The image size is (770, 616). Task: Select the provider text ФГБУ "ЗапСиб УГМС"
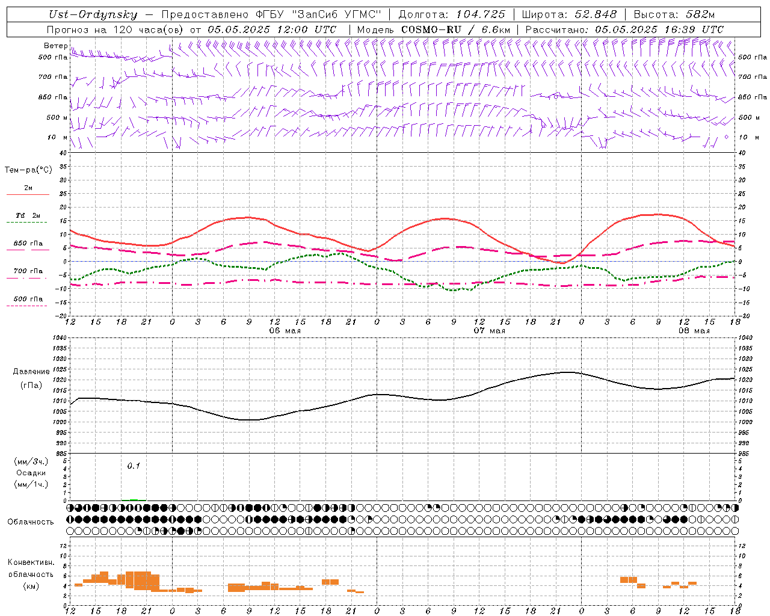click(x=319, y=14)
